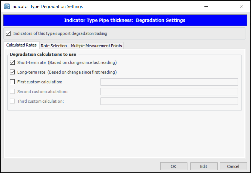Confirm settings with the OK button
Image resolution: width=251 pixels, height=173 pixels.
174,166
